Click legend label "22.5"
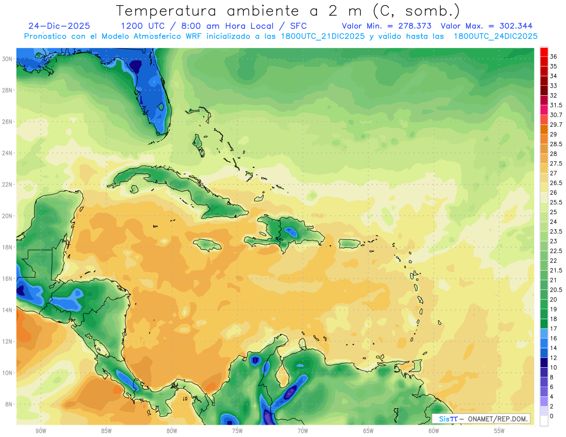 tap(556, 251)
